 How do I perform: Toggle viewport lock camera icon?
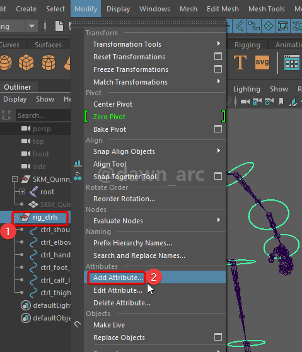point(257,102)
